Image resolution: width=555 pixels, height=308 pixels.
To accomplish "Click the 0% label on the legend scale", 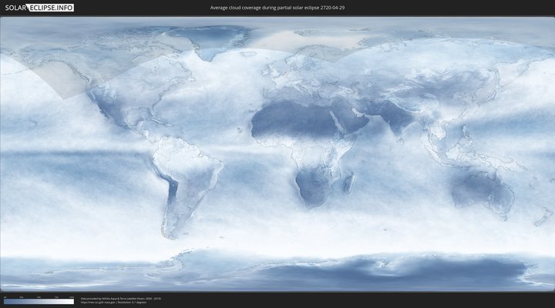I will click(5, 296).
